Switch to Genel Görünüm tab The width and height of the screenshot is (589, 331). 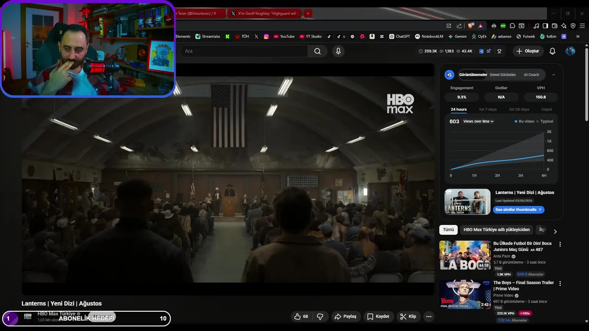[x=502, y=74]
